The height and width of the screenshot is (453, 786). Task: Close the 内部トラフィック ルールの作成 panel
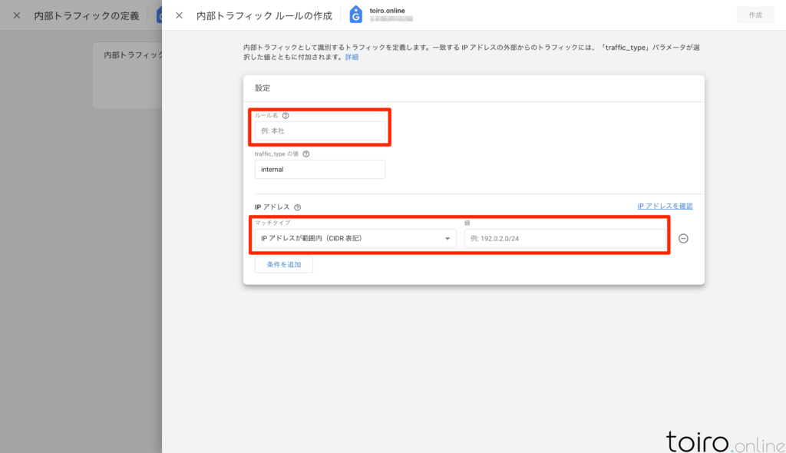click(179, 15)
